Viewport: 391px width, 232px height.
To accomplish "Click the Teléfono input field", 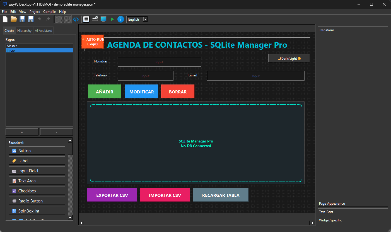I will (146, 76).
